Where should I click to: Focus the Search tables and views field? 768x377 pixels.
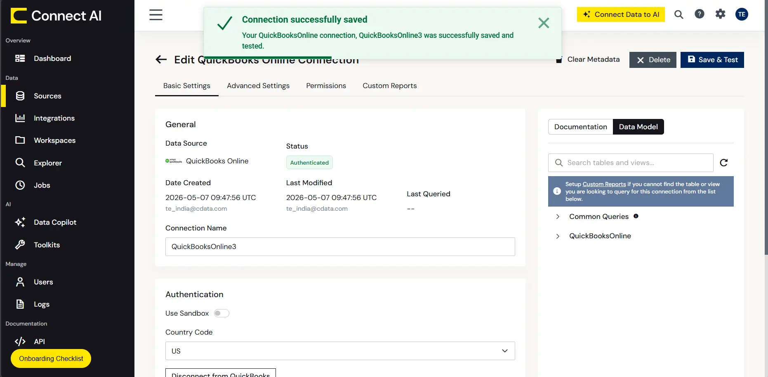click(631, 163)
